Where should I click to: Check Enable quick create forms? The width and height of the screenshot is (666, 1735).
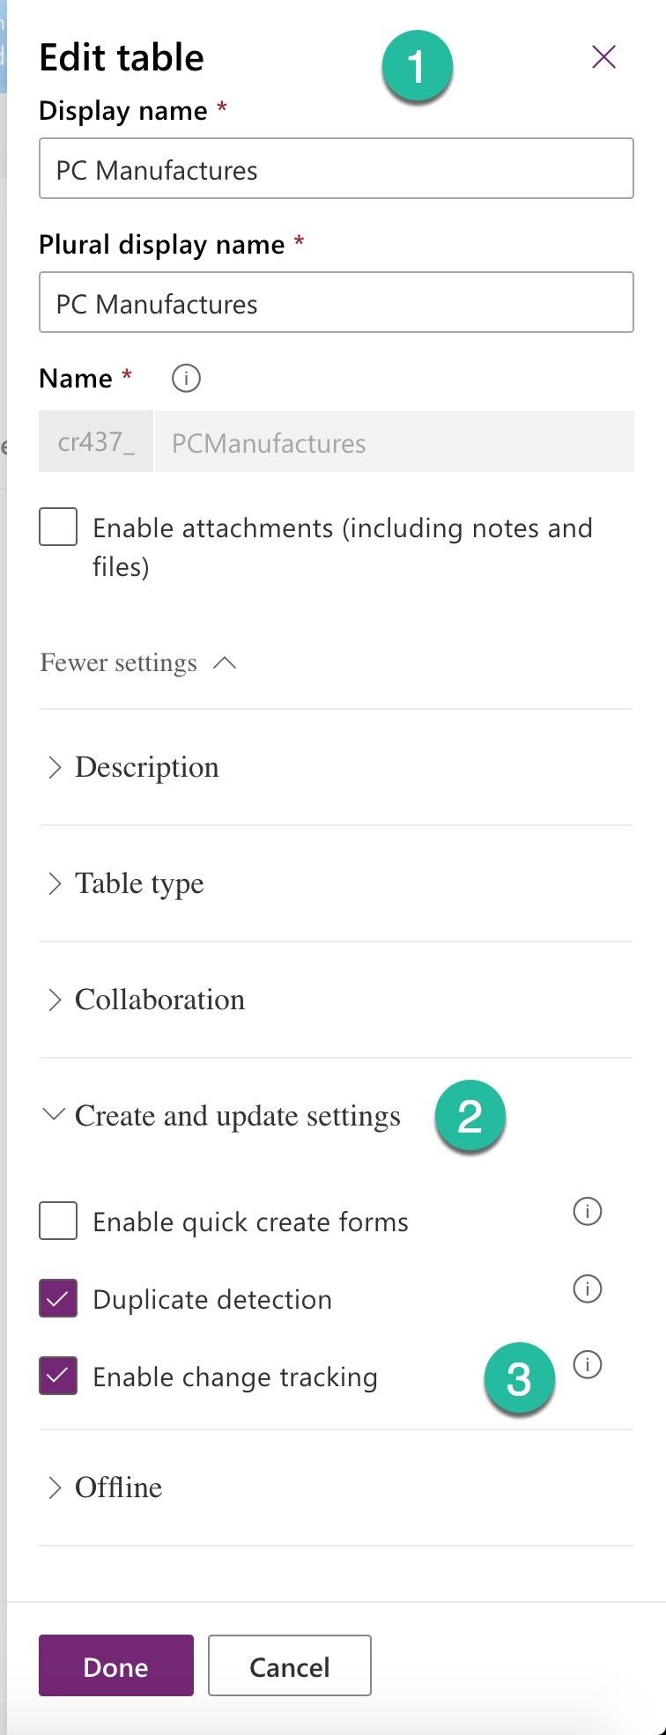point(58,1221)
